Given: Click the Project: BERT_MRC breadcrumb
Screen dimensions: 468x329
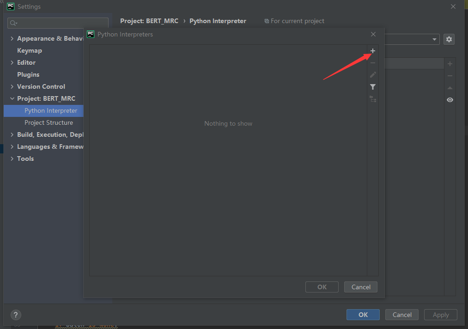Looking at the screenshot, I should click(149, 21).
